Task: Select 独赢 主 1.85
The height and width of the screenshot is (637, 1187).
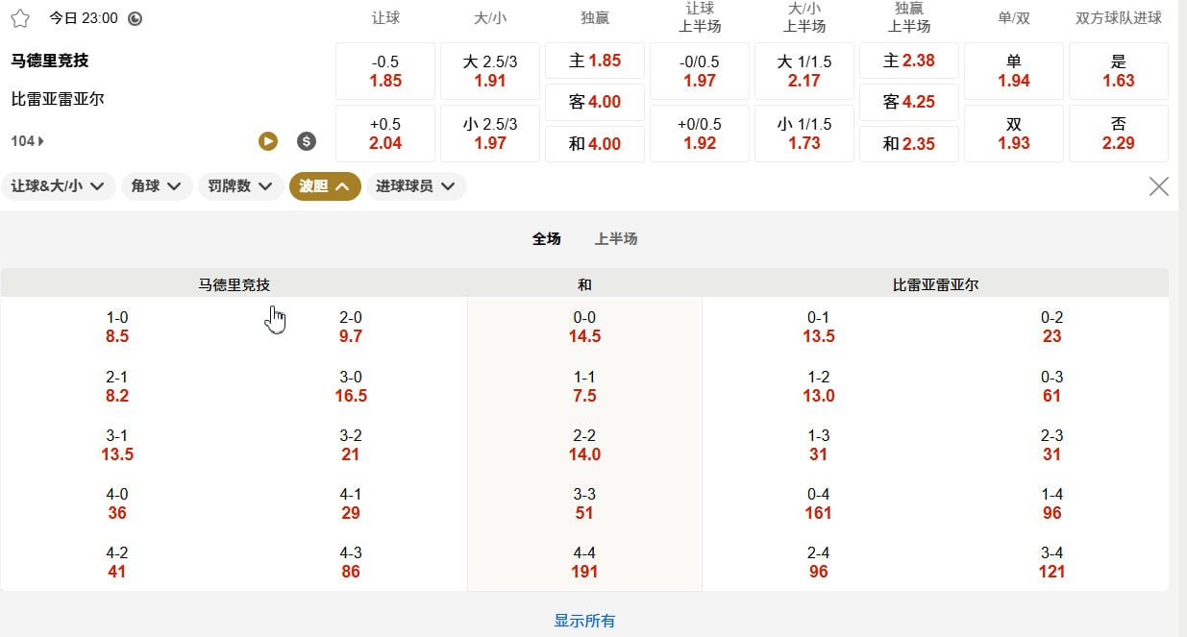Action: (x=595, y=61)
